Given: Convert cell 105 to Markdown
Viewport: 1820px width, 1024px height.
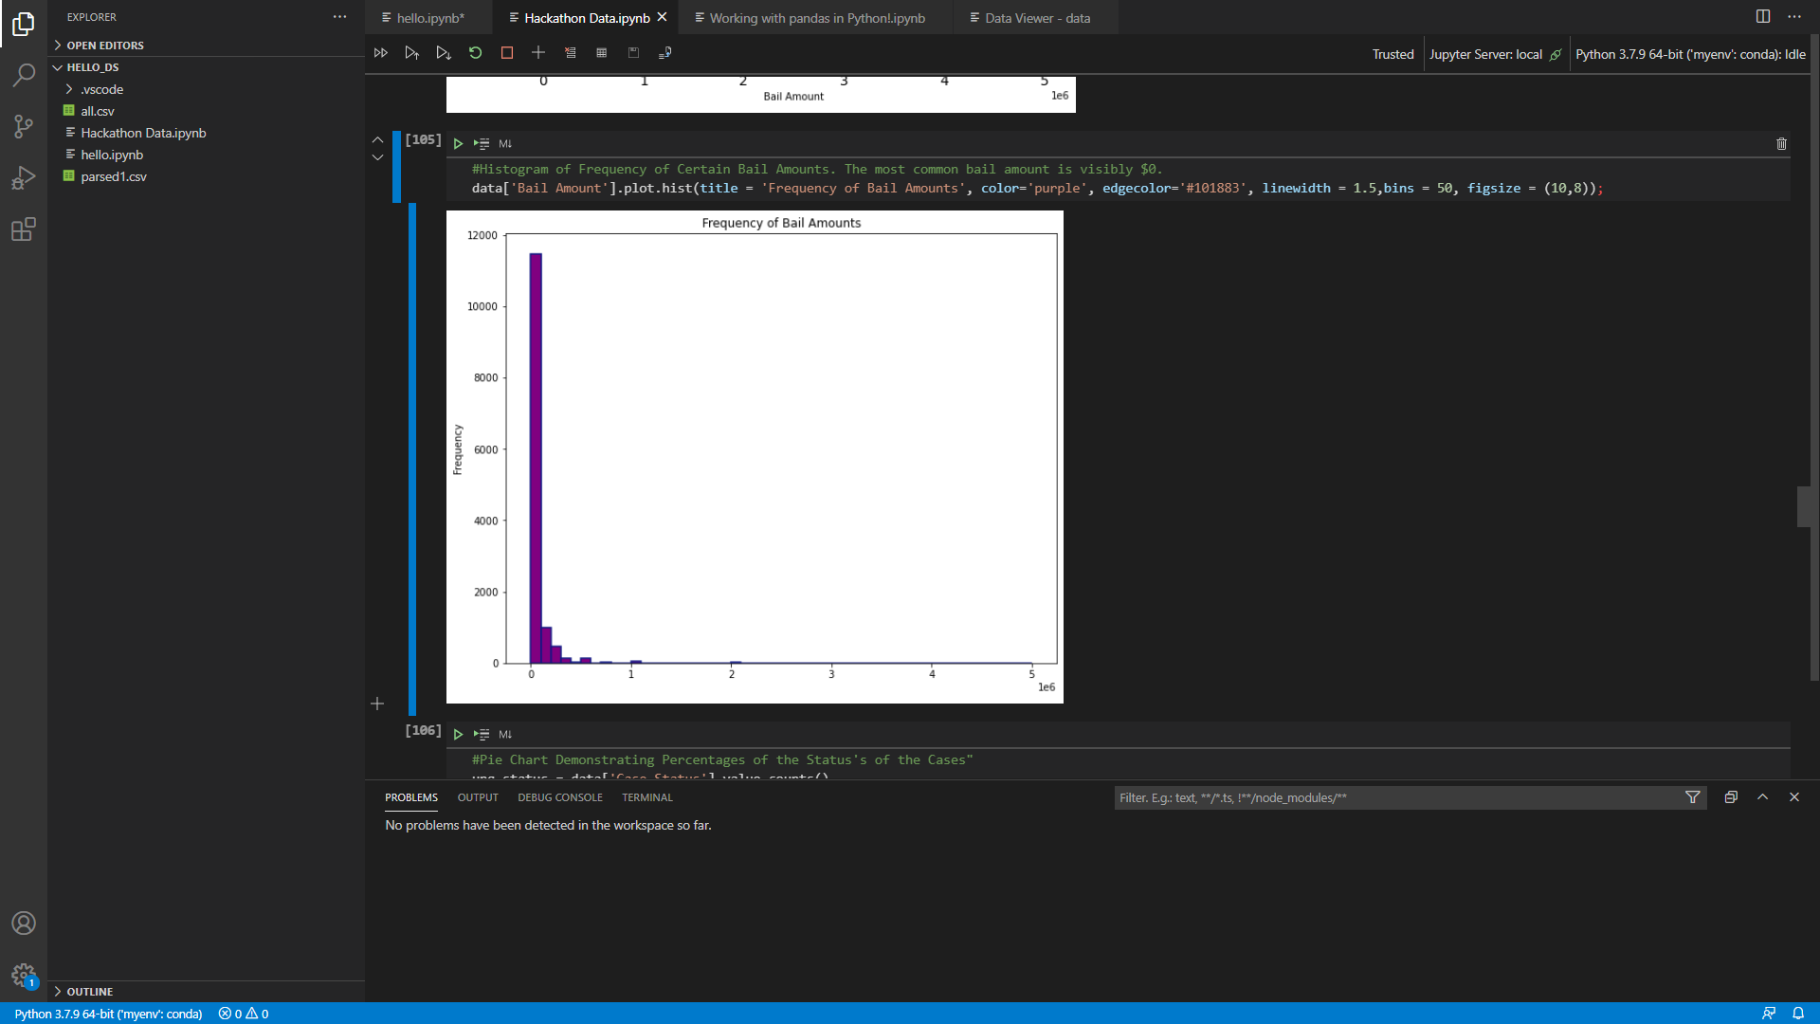Looking at the screenshot, I should 505,144.
